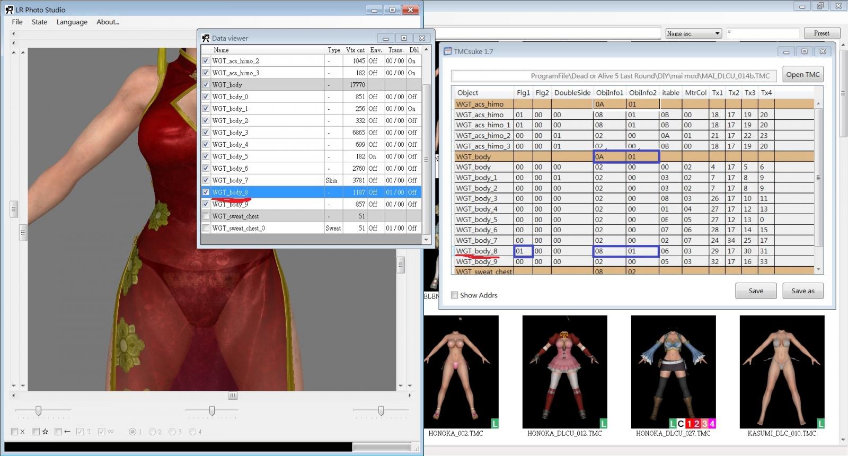Click the LR Photo Studio title bar icon
This screenshot has width=848, height=456.
pyautogui.click(x=9, y=10)
